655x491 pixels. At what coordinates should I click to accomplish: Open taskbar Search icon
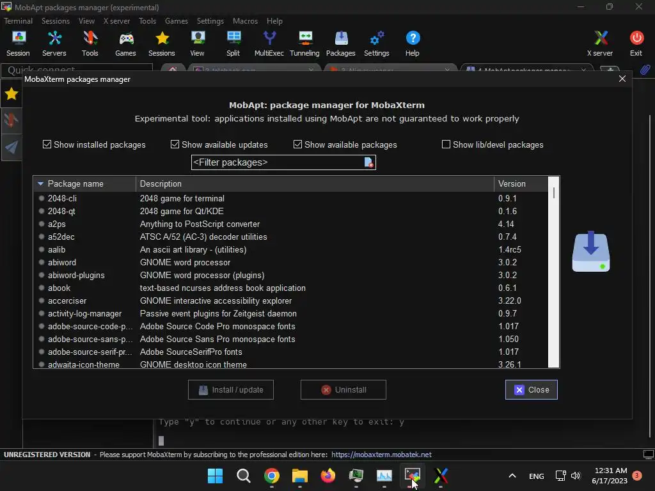click(244, 476)
